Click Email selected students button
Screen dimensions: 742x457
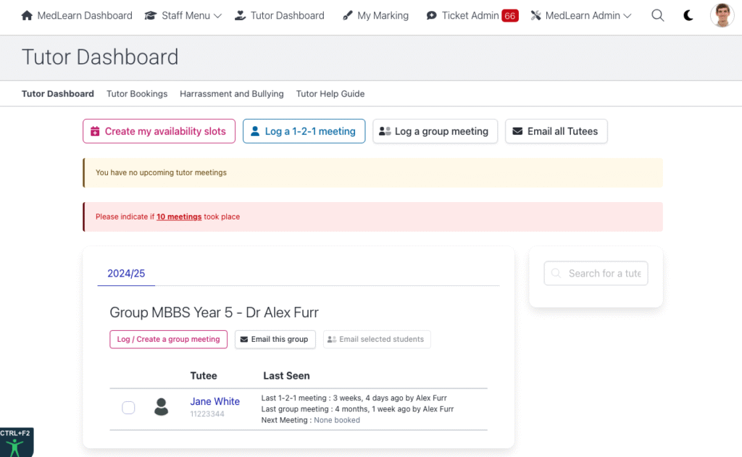point(377,339)
